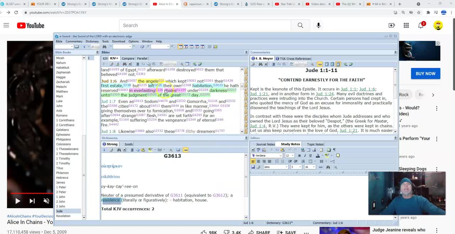Click binoculars search icon in Dictionaries toolbar

(119, 150)
